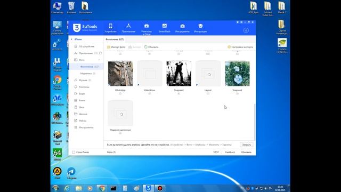The width and height of the screenshot is (341, 192).
Task: Open the Layout album placeholder
Action: pos(208,74)
